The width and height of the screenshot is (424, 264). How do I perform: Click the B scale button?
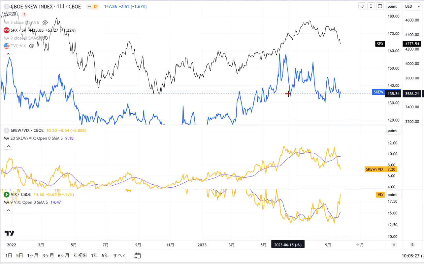pos(412,245)
